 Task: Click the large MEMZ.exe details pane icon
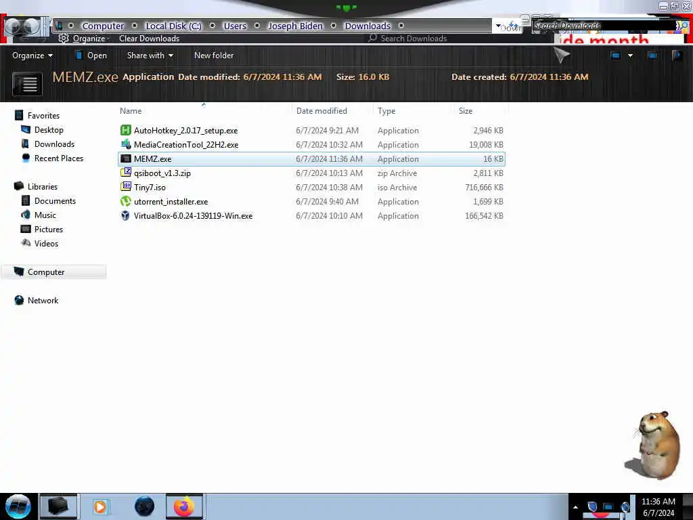(27, 83)
